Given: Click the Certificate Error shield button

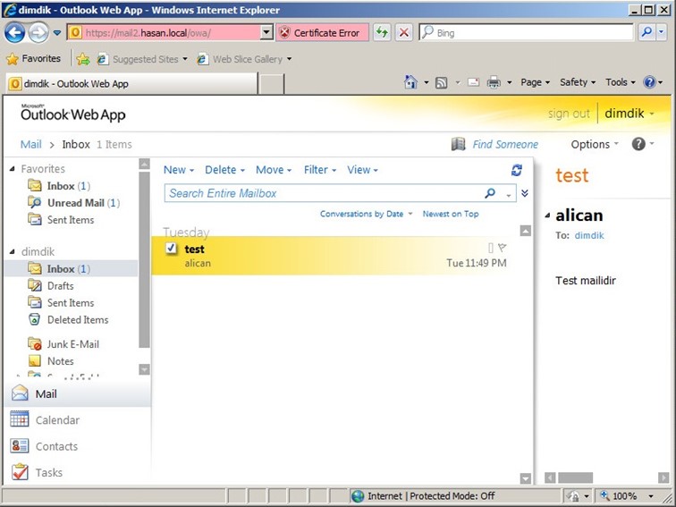Looking at the screenshot, I should (322, 33).
